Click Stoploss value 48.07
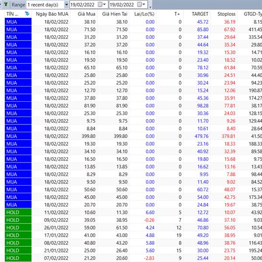The height and width of the screenshot is (262, 262). coord(230,190)
